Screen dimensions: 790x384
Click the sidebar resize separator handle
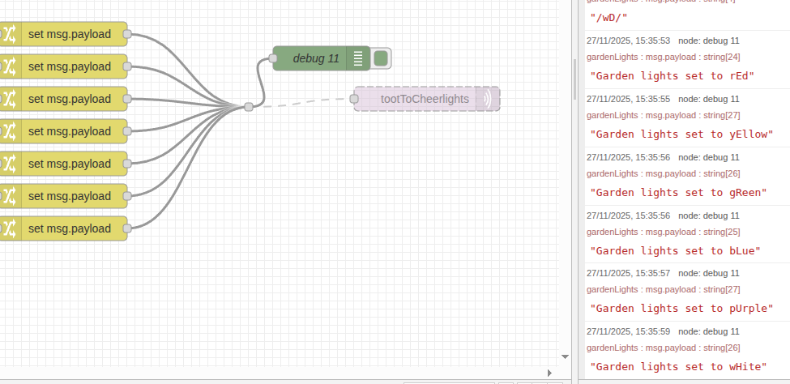click(575, 78)
